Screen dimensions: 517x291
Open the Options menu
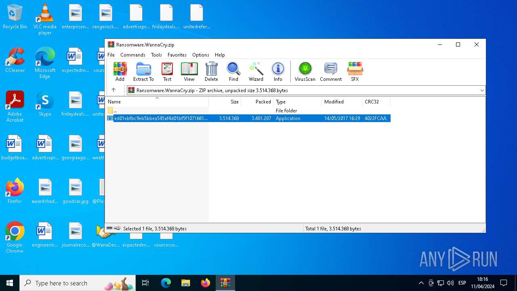[x=201, y=55]
